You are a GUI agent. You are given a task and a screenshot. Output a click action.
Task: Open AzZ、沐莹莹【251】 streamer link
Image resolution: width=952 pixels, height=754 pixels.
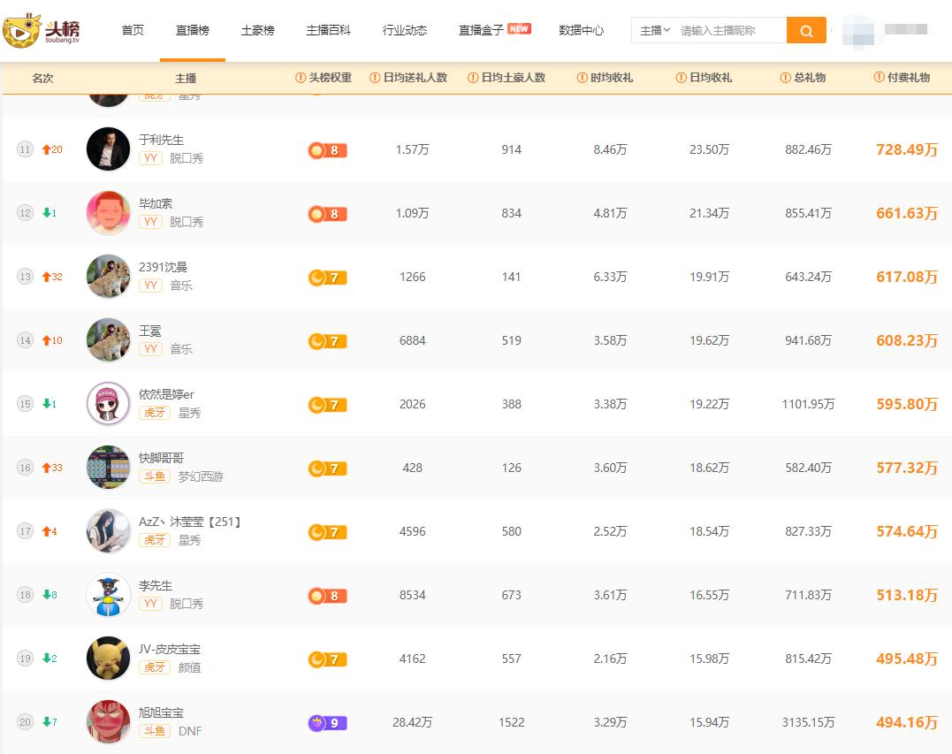(190, 522)
